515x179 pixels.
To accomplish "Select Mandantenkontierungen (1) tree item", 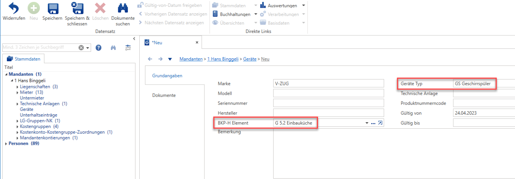I will point(49,137).
